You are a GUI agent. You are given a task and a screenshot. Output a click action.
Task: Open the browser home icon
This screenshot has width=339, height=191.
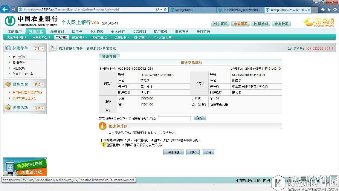[x=323, y=9]
